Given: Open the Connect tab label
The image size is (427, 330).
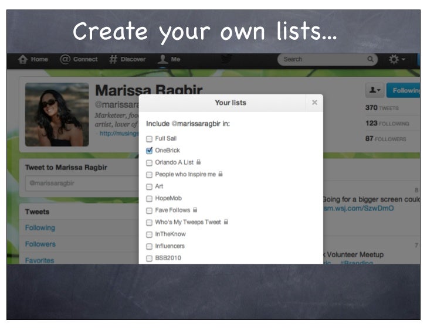Looking at the screenshot, I should coord(85,59).
